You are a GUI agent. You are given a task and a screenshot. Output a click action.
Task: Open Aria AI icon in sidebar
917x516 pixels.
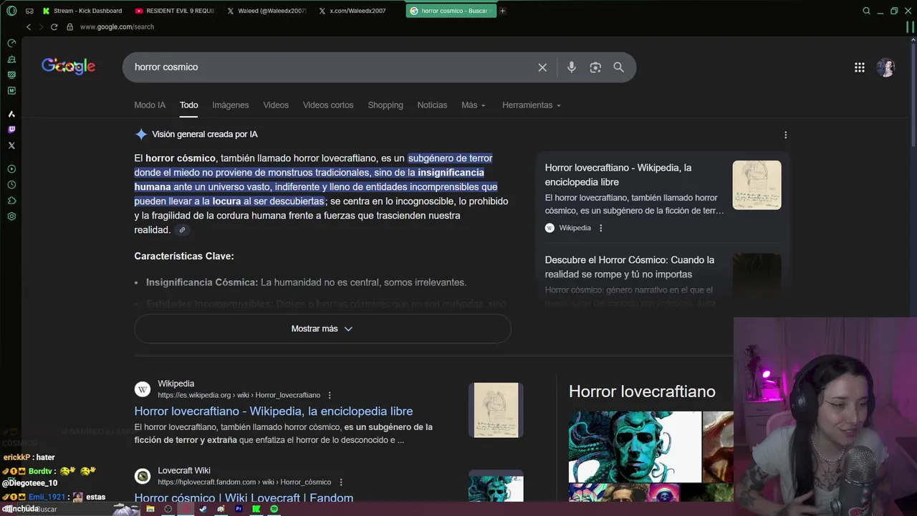click(11, 114)
